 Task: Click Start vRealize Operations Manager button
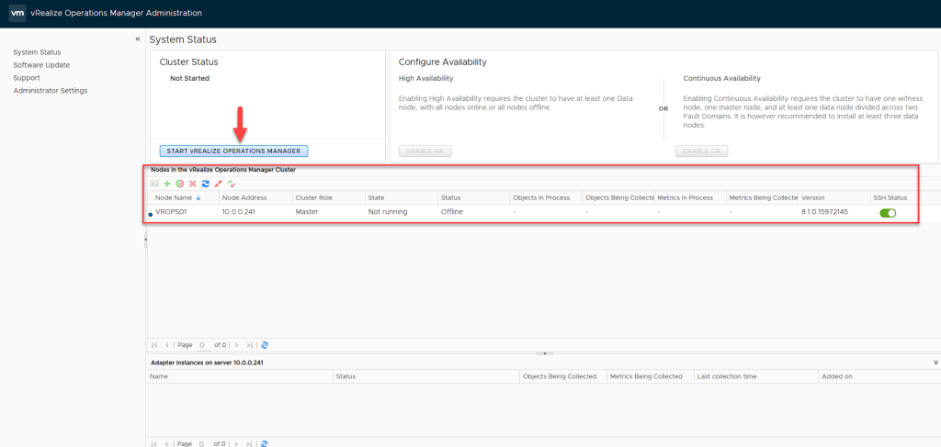(x=233, y=151)
